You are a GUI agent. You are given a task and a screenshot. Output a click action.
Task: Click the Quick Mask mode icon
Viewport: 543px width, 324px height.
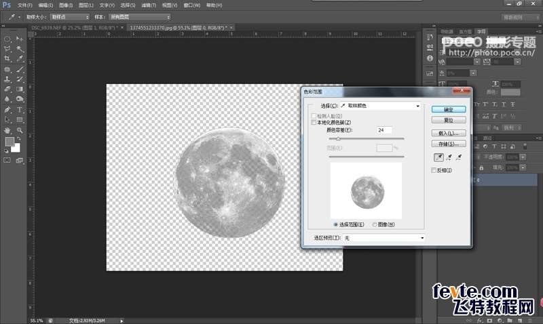pyautogui.click(x=7, y=160)
